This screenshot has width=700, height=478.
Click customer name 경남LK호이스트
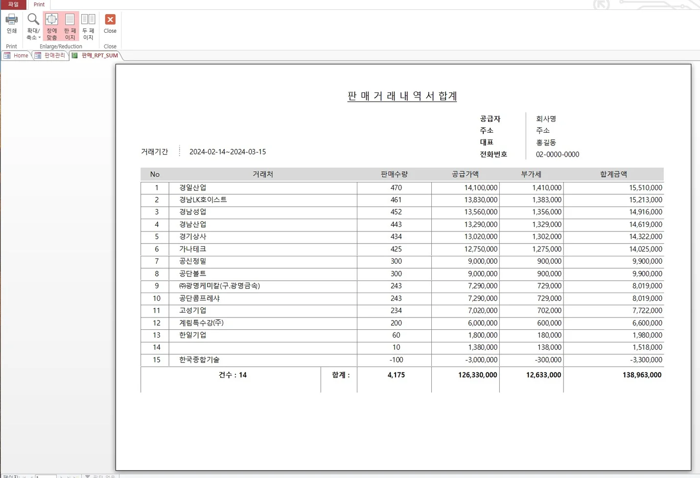click(x=203, y=200)
